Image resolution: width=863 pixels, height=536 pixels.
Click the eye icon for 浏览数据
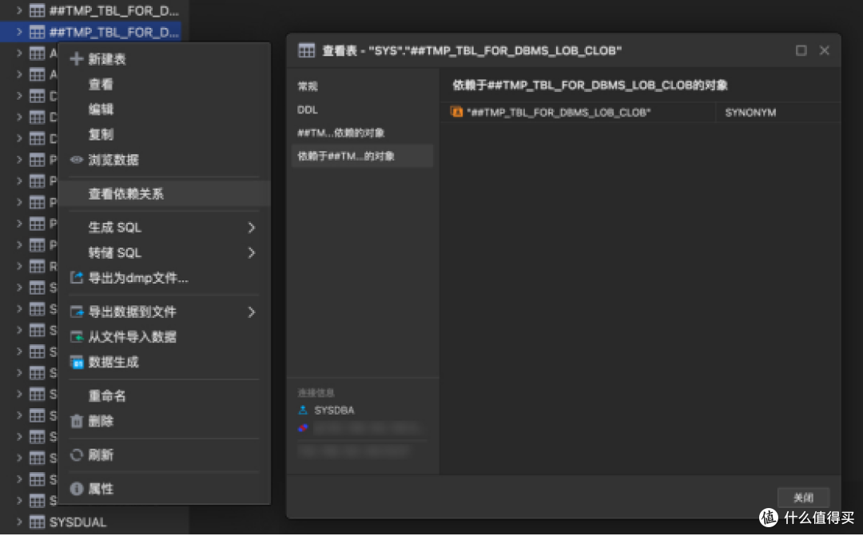point(77,160)
